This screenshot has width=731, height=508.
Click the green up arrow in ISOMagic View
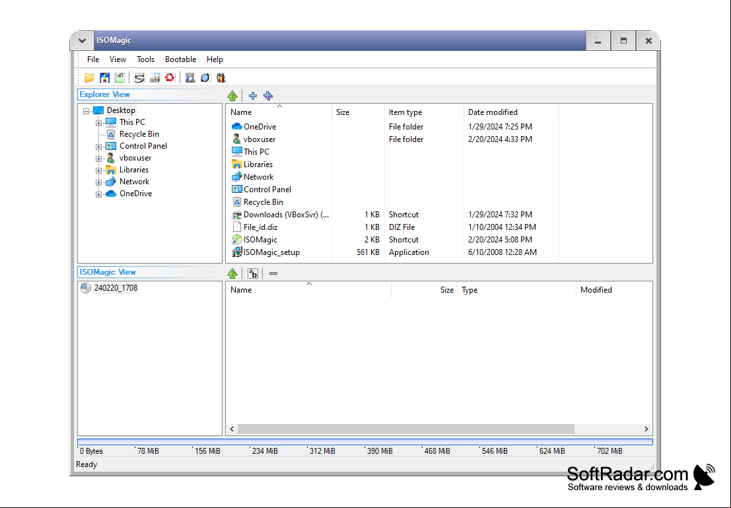[232, 274]
